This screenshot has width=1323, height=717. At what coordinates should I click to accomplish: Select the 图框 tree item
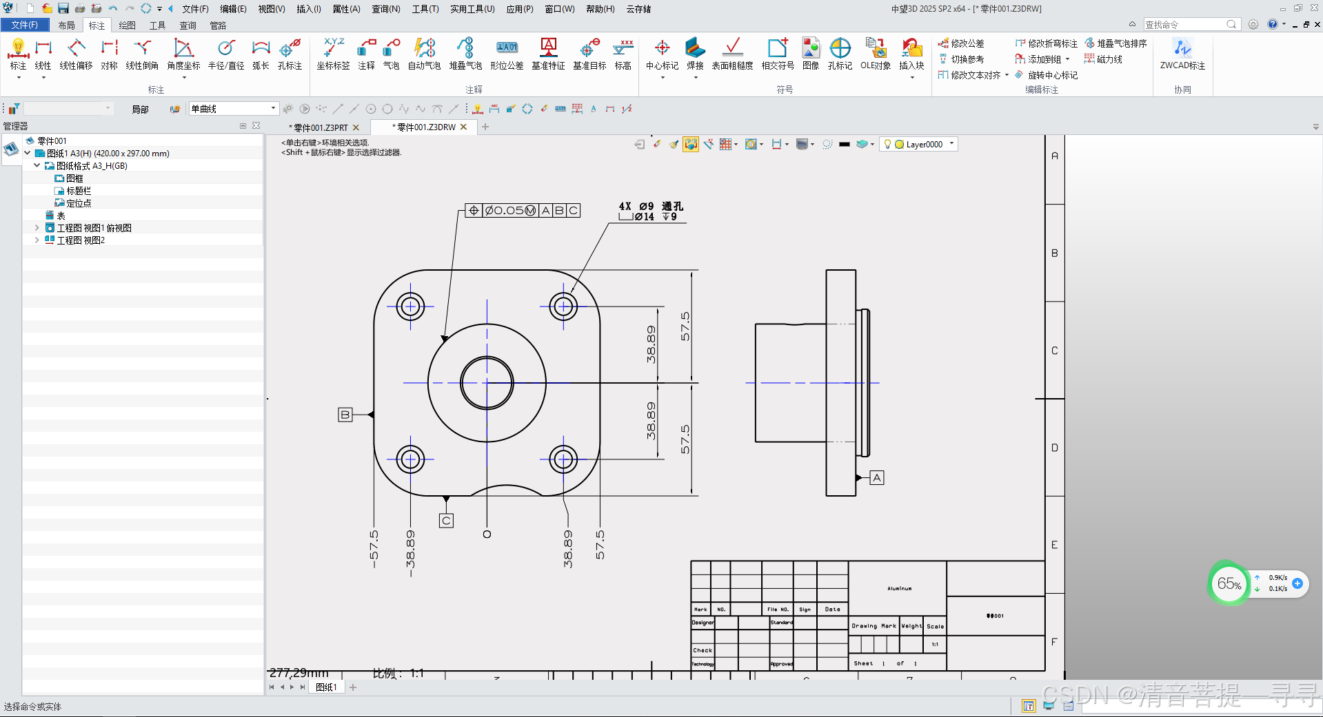74,178
